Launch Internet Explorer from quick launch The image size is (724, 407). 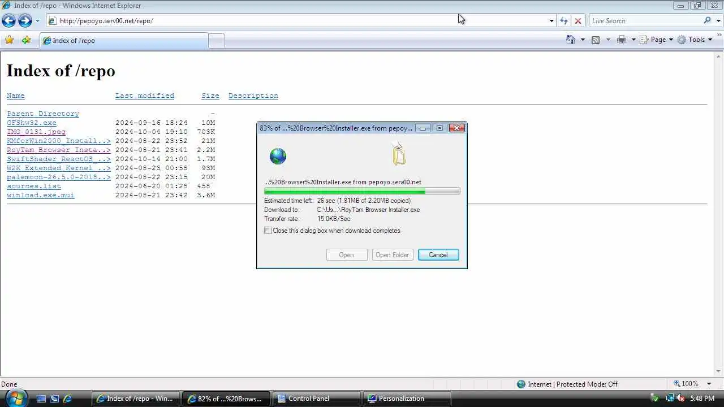click(x=67, y=399)
